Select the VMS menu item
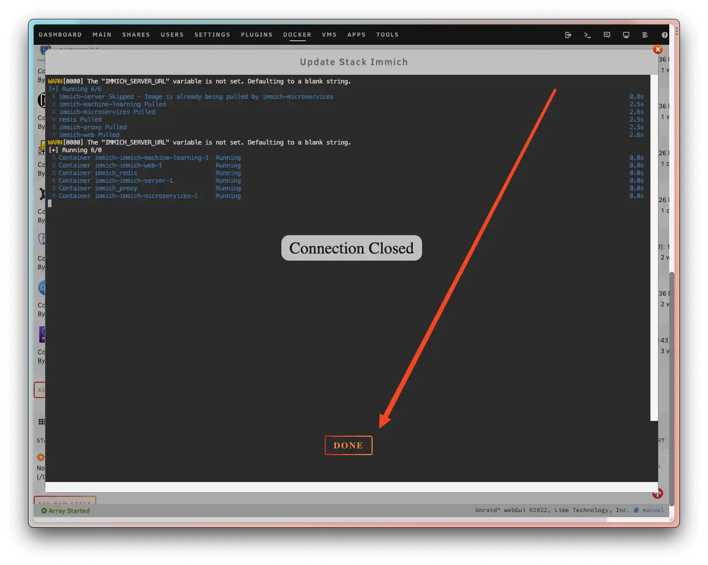708x565 pixels. tap(329, 35)
